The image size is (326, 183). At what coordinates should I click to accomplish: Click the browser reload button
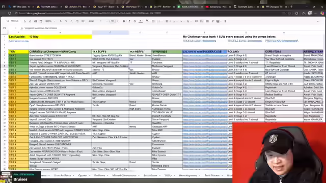(10, 13)
